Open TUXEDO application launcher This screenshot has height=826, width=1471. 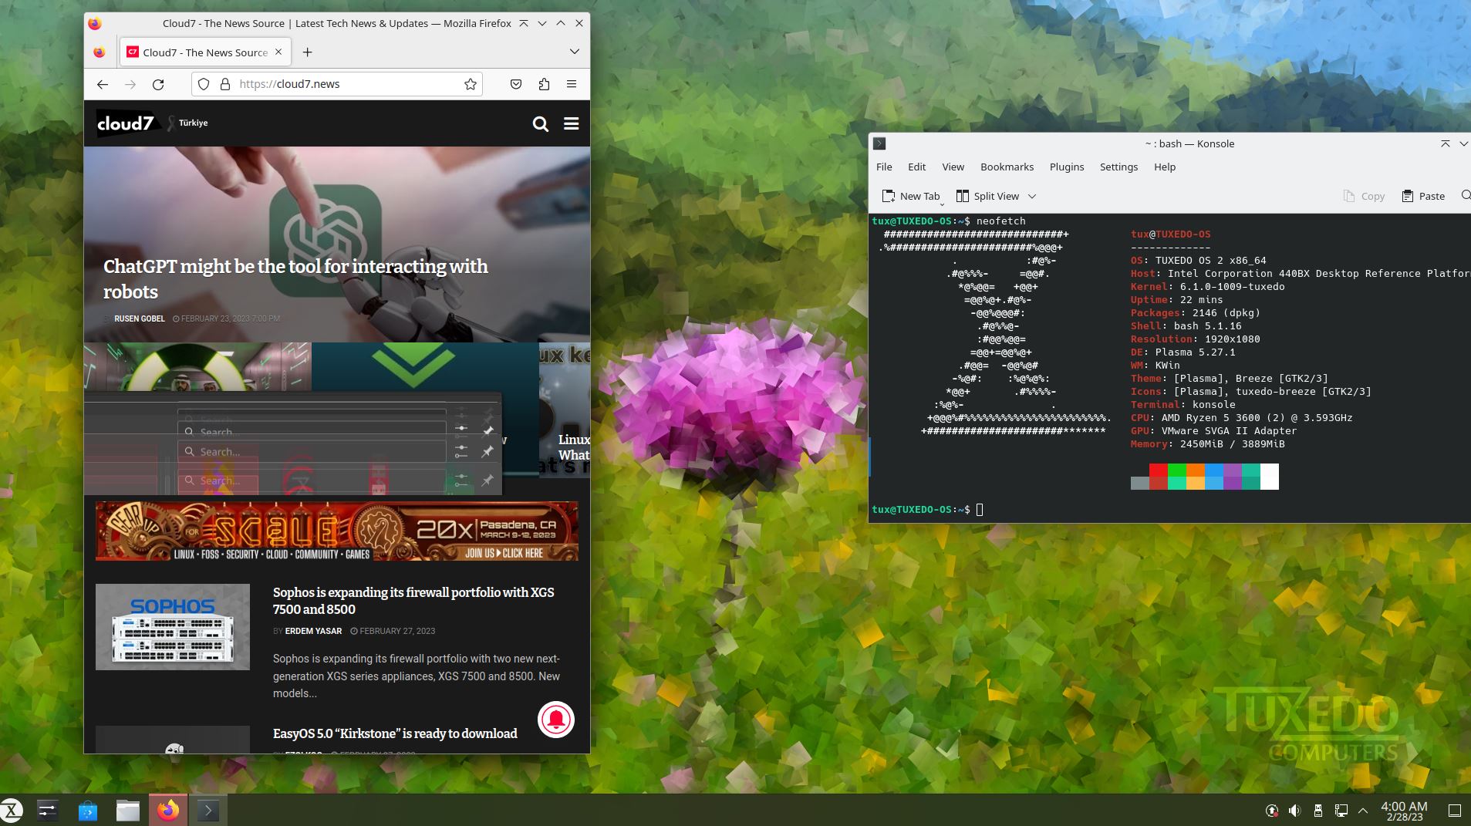(x=12, y=810)
